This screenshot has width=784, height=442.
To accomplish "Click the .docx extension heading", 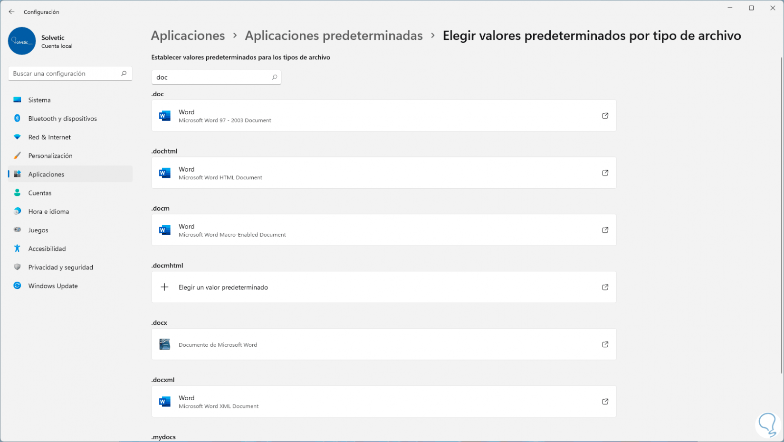I will pyautogui.click(x=159, y=322).
